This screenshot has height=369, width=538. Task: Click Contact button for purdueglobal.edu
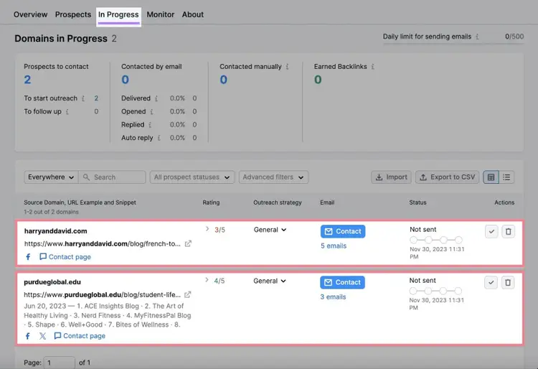342,283
